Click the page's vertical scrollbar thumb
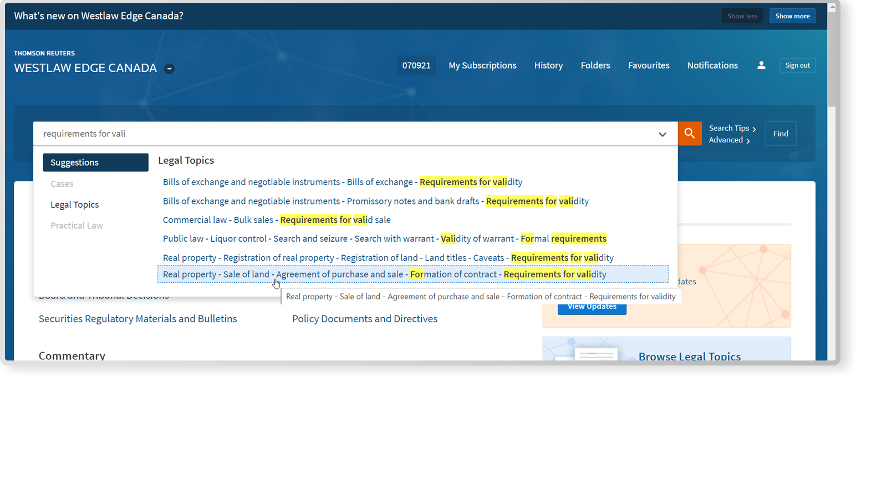Image resolution: width=887 pixels, height=499 pixels. [x=832, y=59]
